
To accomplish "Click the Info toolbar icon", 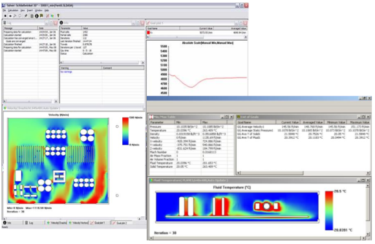I will tap(37, 16).
